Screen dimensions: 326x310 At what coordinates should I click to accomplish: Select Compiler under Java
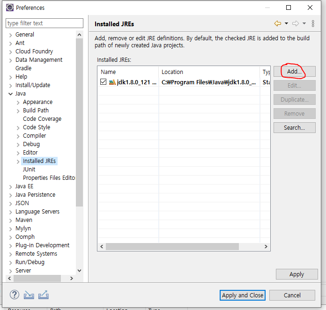click(34, 135)
